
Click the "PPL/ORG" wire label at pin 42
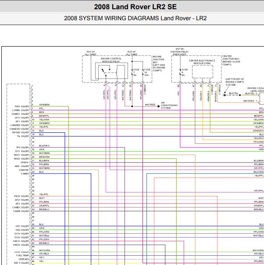pyautogui.click(x=44, y=240)
